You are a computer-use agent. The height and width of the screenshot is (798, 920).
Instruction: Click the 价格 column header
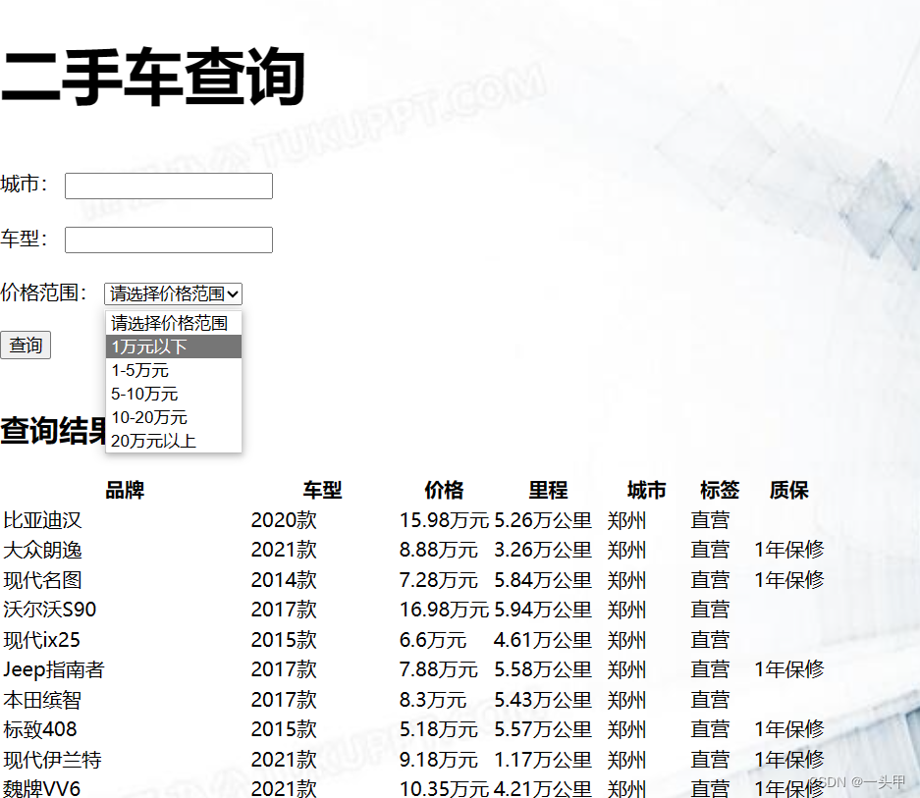444,490
